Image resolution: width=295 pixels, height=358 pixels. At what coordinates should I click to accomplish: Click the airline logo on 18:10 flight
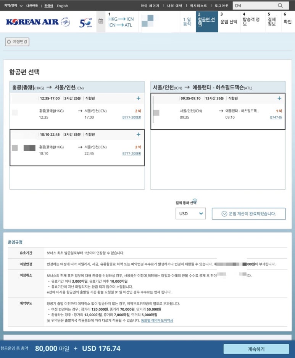point(15,148)
